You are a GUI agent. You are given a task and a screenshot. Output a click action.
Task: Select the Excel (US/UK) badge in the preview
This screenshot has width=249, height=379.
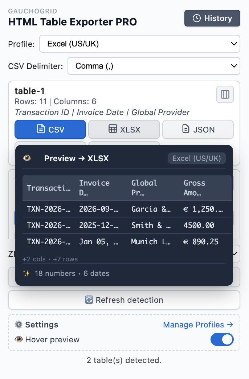(196, 158)
